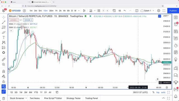
Task: Open the notifications bell
Action: pos(176,97)
